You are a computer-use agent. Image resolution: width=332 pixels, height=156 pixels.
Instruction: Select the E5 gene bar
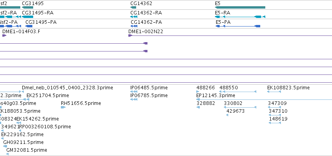(240, 7)
